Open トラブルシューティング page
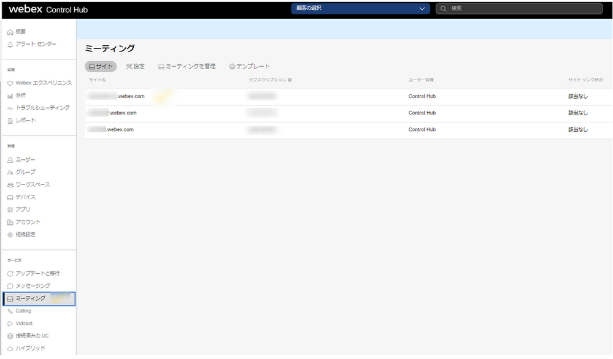The height and width of the screenshot is (359, 613). (42, 108)
